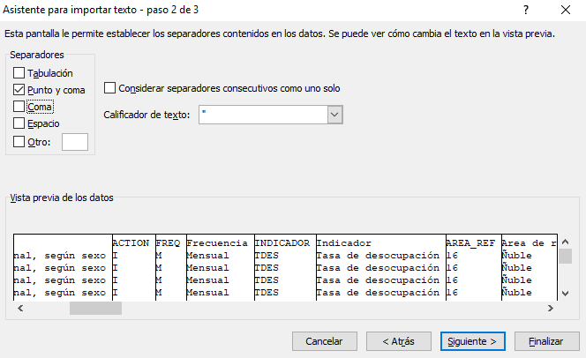Click Finalizar to finish importing
The height and width of the screenshot is (358, 586).
tap(547, 341)
